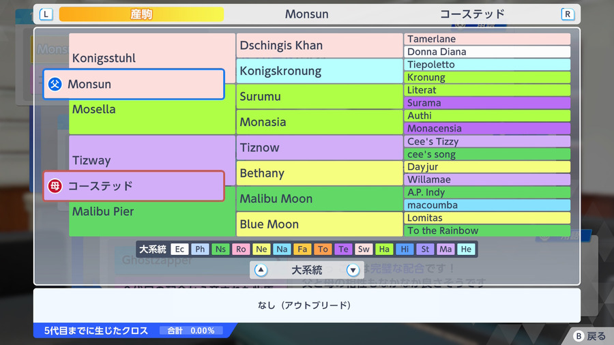Click the Ec lineage color swatch
The image size is (614, 345).
point(179,249)
